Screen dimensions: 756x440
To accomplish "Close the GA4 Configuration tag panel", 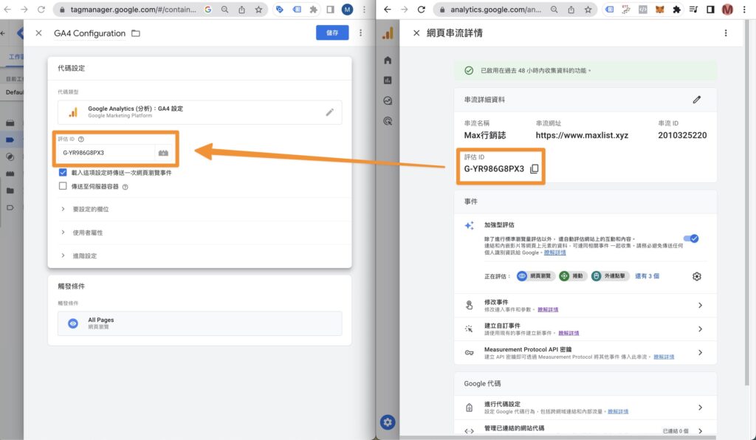I will coord(38,33).
